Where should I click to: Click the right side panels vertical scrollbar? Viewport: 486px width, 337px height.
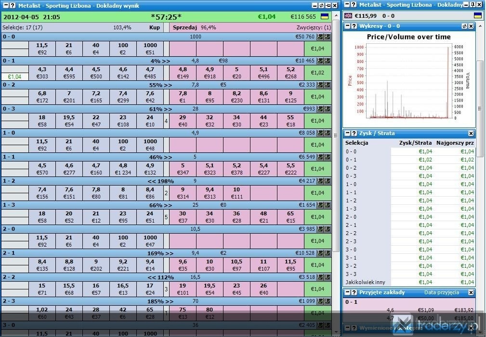click(x=480, y=108)
